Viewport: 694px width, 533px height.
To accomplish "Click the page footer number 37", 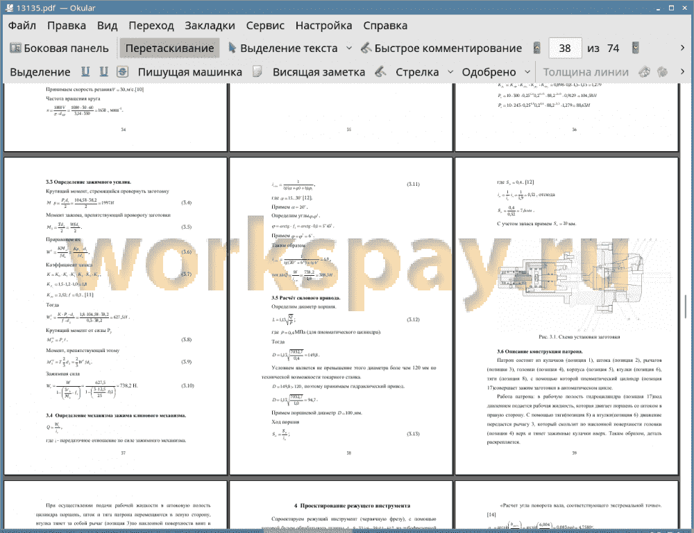I will click(x=123, y=453).
